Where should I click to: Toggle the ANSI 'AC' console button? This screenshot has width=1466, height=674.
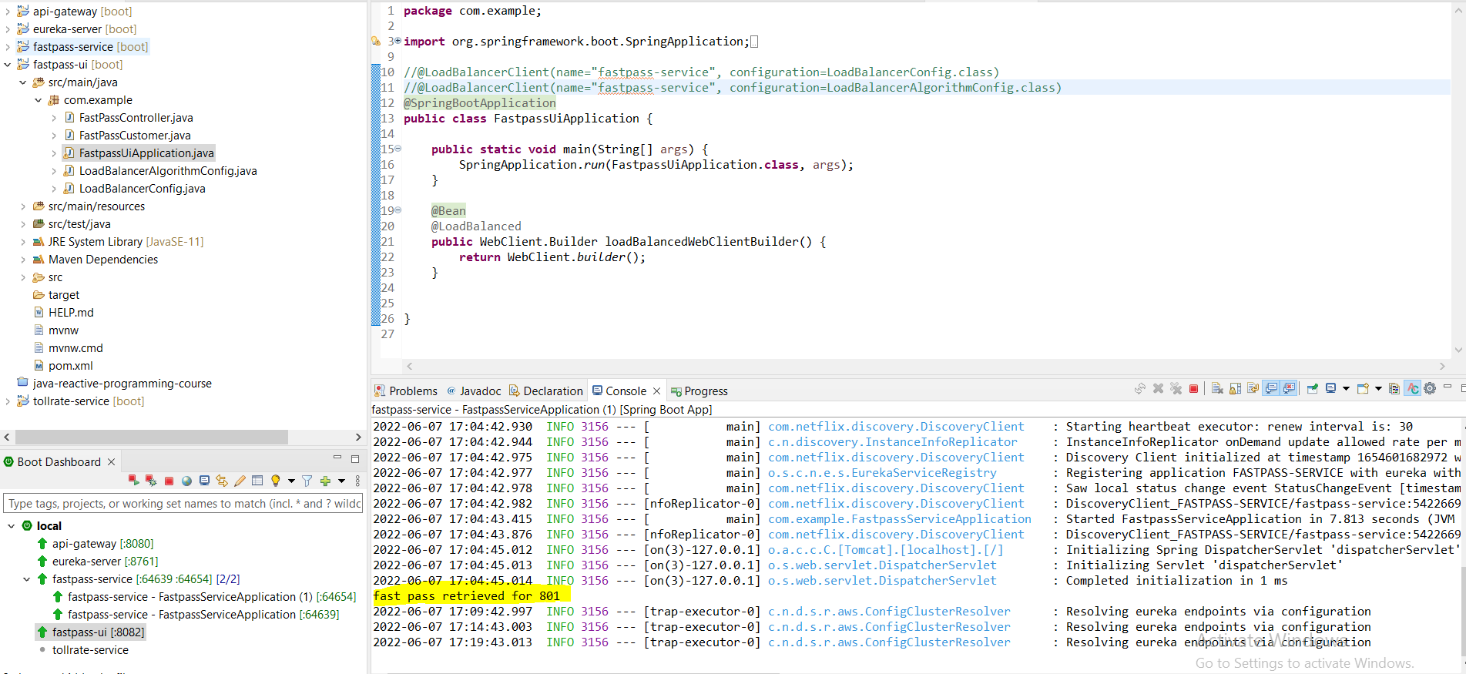tap(1413, 389)
